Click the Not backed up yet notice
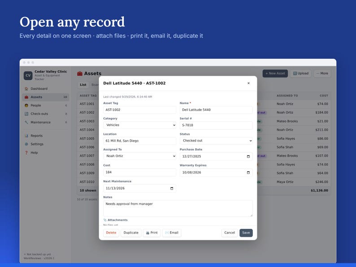 (x=38, y=254)
